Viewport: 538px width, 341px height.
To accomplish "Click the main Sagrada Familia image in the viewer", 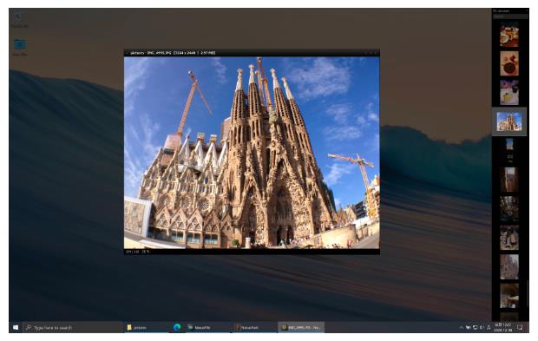I will [252, 153].
